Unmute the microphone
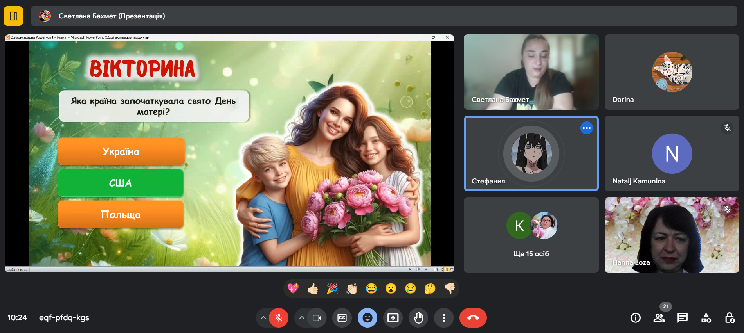The image size is (744, 333). coord(279,318)
